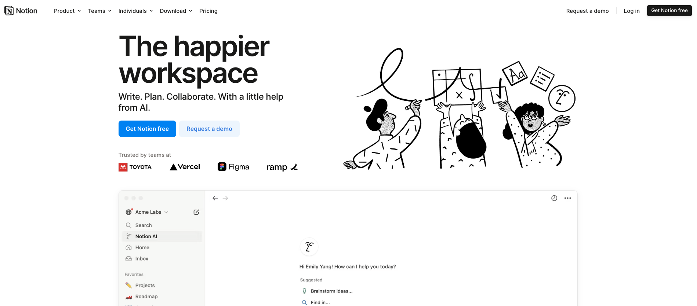Viewport: 697px width, 306px height.
Task: Go to the Pricing page
Action: 208,11
